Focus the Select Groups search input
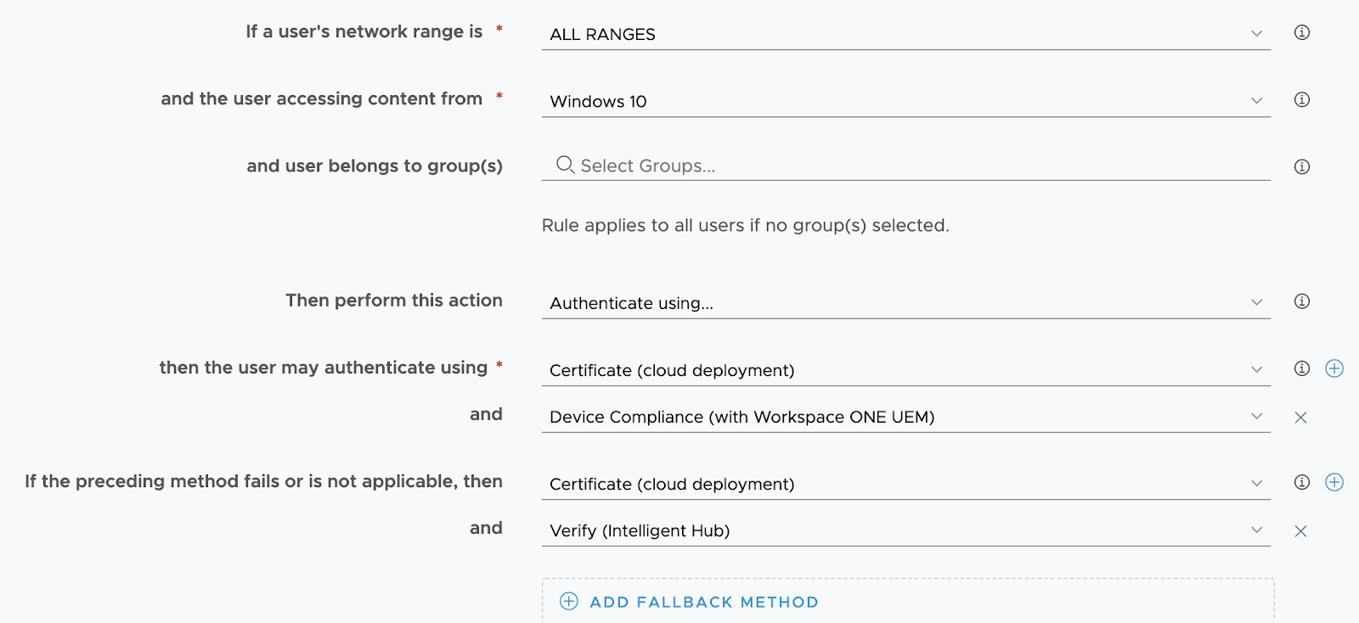 coord(906,166)
